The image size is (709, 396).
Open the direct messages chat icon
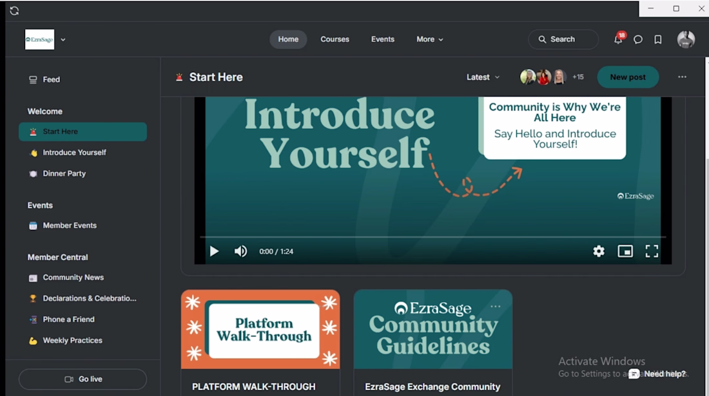(x=638, y=40)
